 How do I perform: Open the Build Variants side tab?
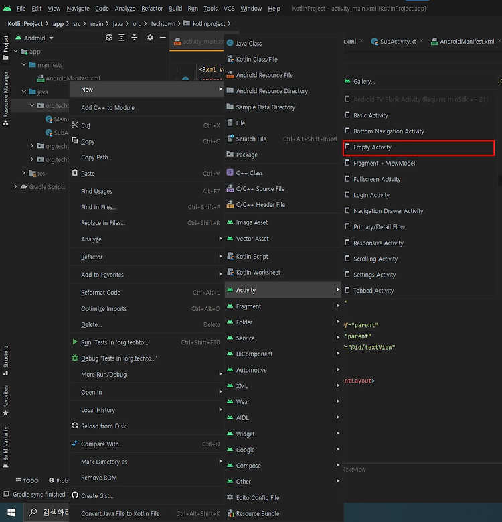[5, 447]
